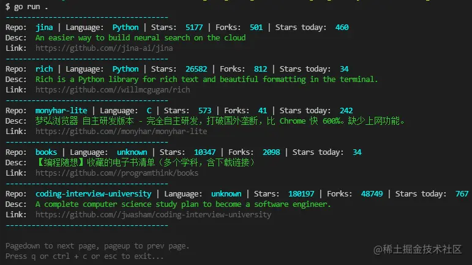472x265 pixels.
Task: Select monyhar-lite stars count 573
Action: click(x=204, y=111)
